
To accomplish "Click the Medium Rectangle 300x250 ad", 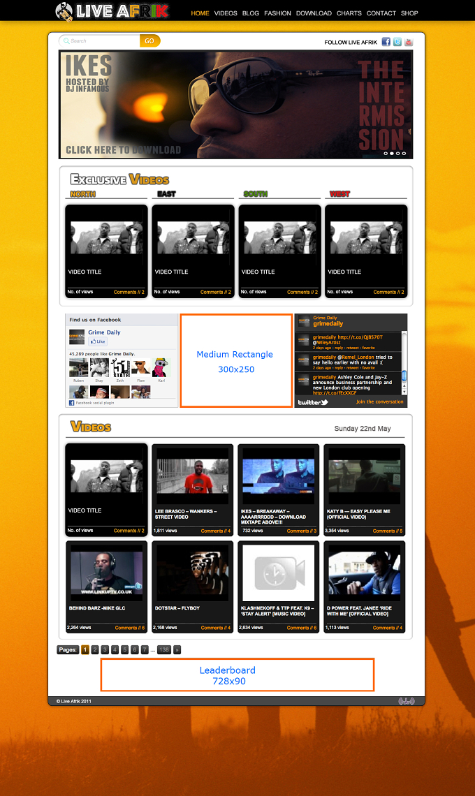I will [x=236, y=360].
